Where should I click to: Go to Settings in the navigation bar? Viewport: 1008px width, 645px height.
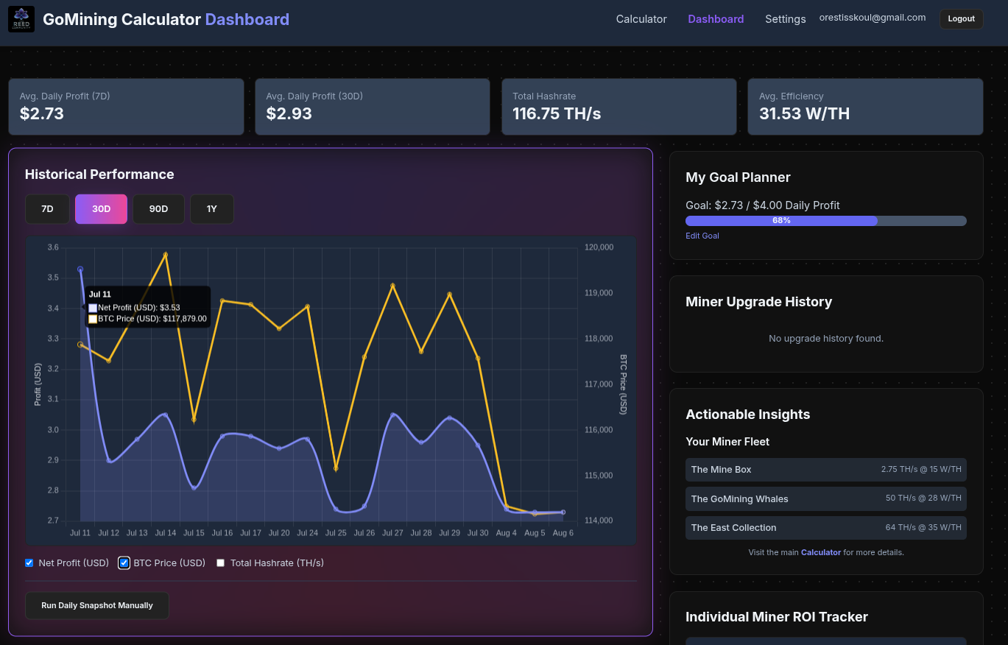(785, 19)
